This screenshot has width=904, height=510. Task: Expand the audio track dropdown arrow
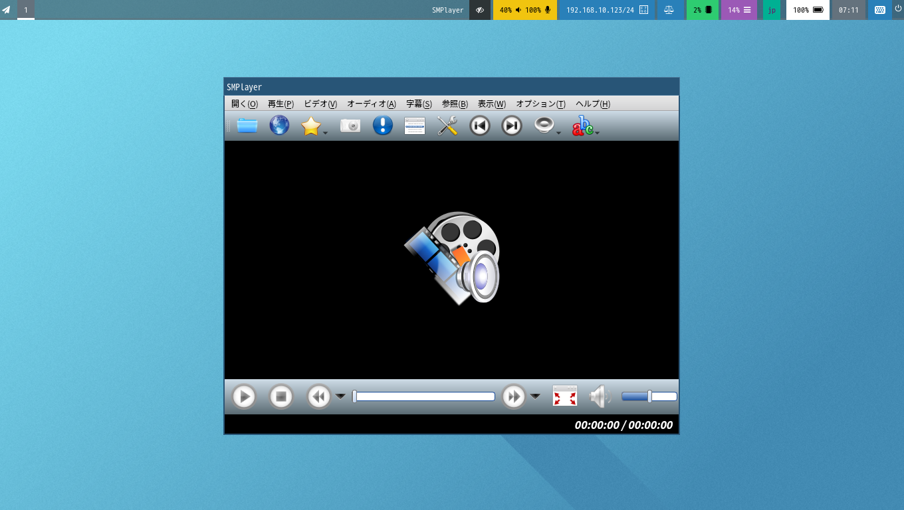click(559, 133)
